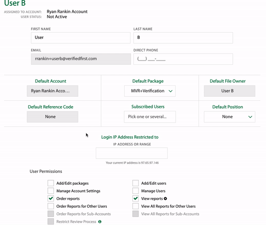This screenshot has width=266, height=225.
Task: Click the disabled Order Reports for Sub-Accounts checkbox
Action: pos(51,214)
